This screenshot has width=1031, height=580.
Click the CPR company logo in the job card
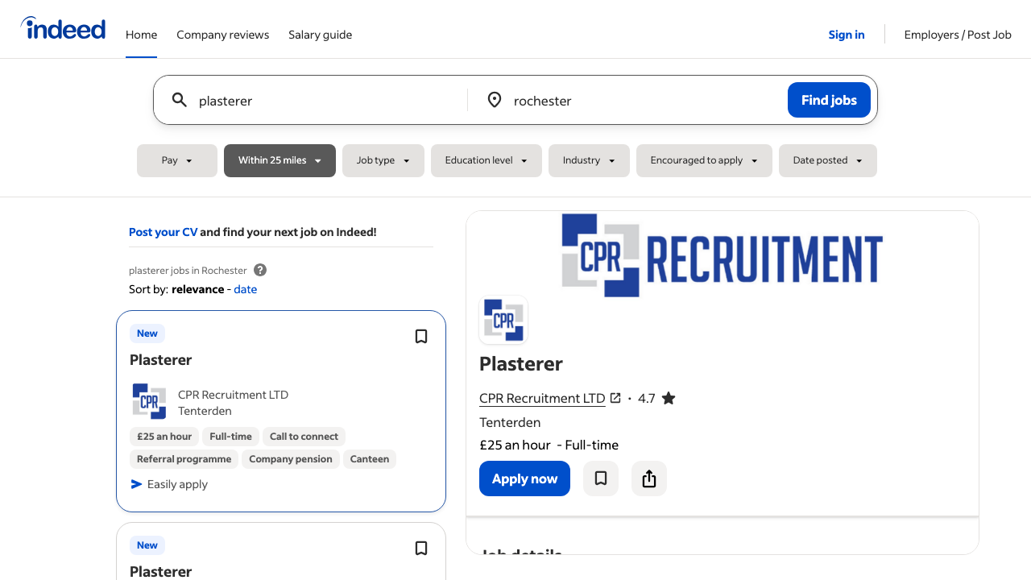(x=149, y=401)
